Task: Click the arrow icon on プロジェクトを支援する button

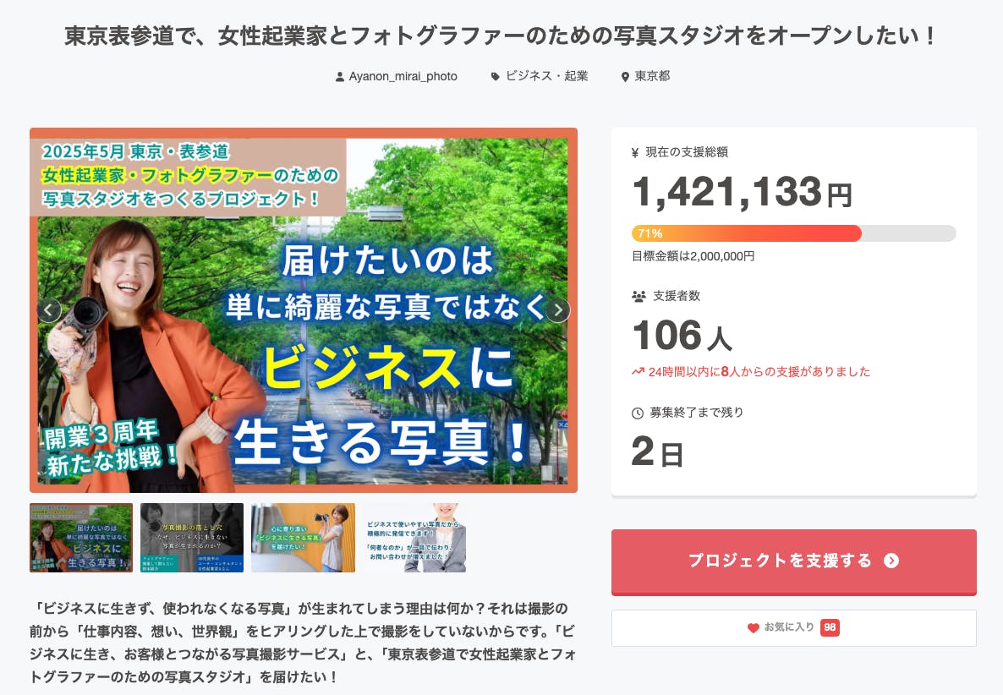Action: (891, 561)
